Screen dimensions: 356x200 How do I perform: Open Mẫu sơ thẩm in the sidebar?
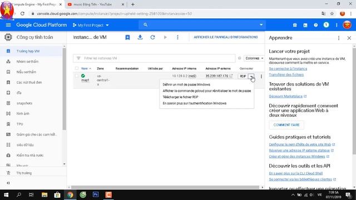pyautogui.click(x=32, y=72)
